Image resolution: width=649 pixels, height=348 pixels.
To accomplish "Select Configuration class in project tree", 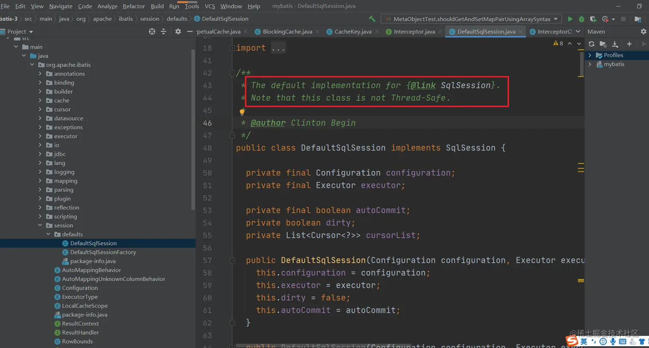I will [x=80, y=288].
